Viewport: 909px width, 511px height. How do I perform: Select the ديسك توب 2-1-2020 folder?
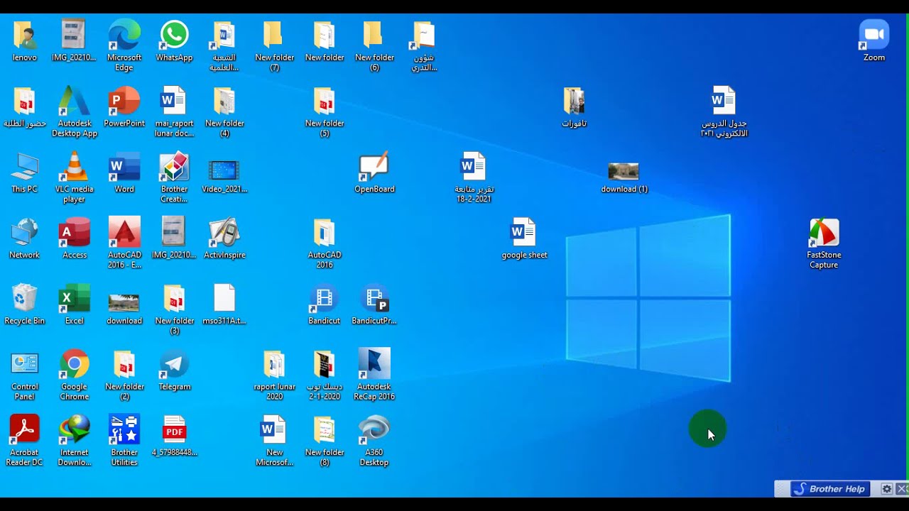(x=325, y=375)
